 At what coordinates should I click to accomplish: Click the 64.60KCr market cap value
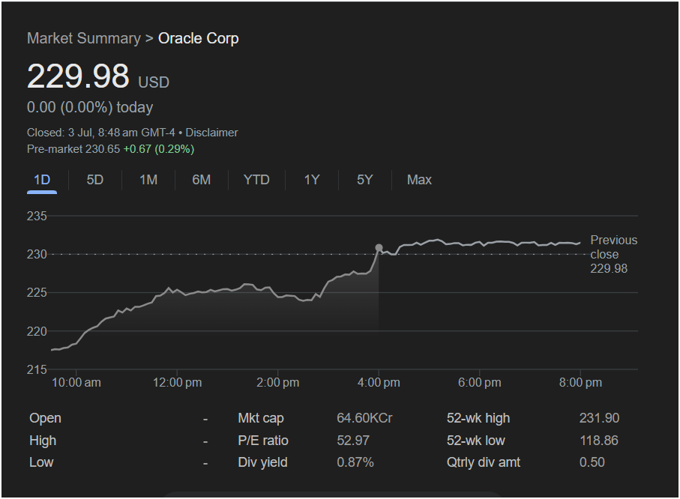pyautogui.click(x=364, y=418)
